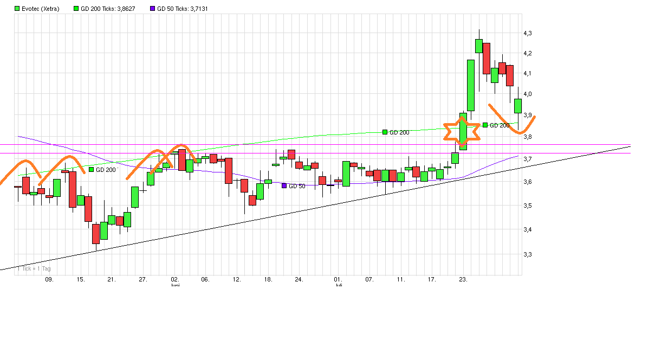
Task: Select the Evotec (Xetra) legend label
Action: 41,9
